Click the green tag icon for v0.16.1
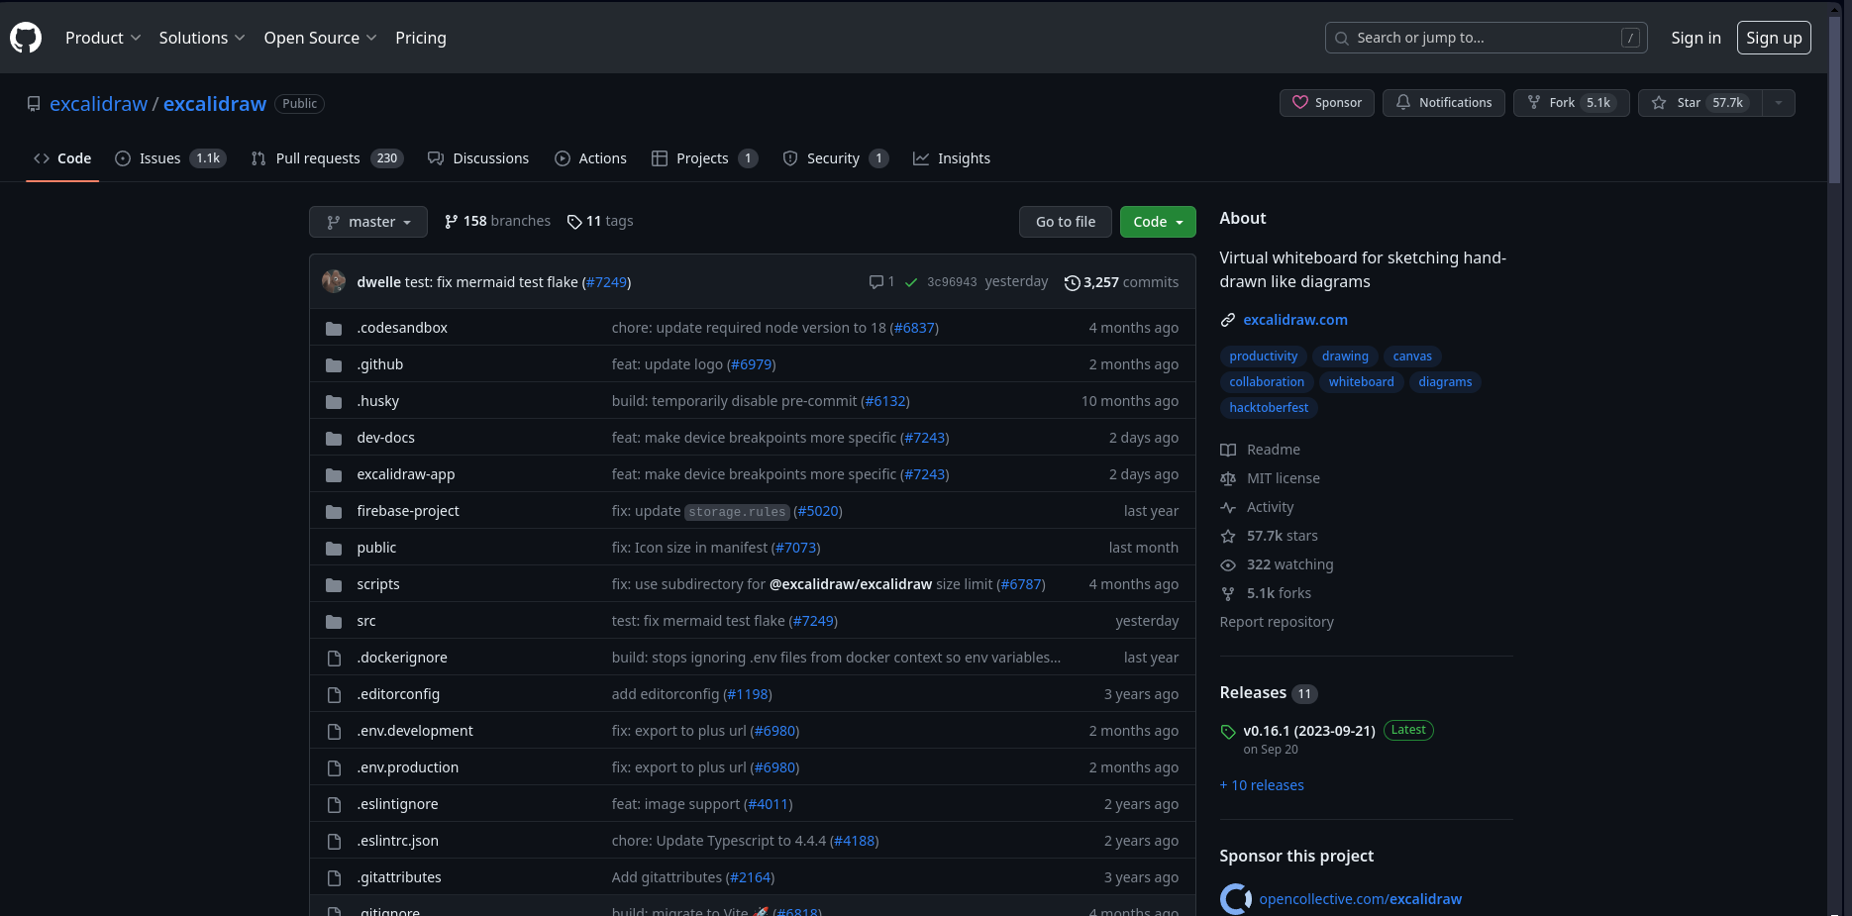 1228,732
